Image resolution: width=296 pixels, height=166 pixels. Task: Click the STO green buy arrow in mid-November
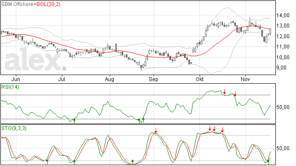[268, 162]
